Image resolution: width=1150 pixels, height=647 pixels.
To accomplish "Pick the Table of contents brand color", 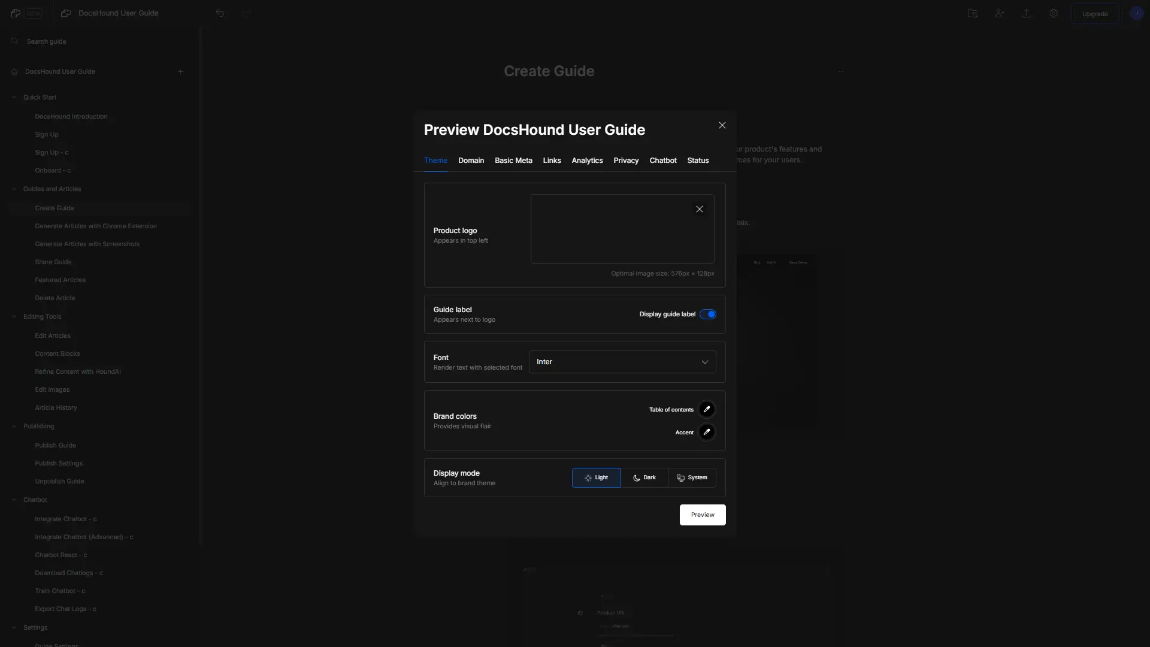I will pos(707,410).
